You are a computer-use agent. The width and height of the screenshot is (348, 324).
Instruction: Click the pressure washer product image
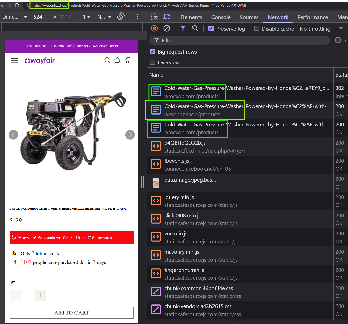coord(73,131)
